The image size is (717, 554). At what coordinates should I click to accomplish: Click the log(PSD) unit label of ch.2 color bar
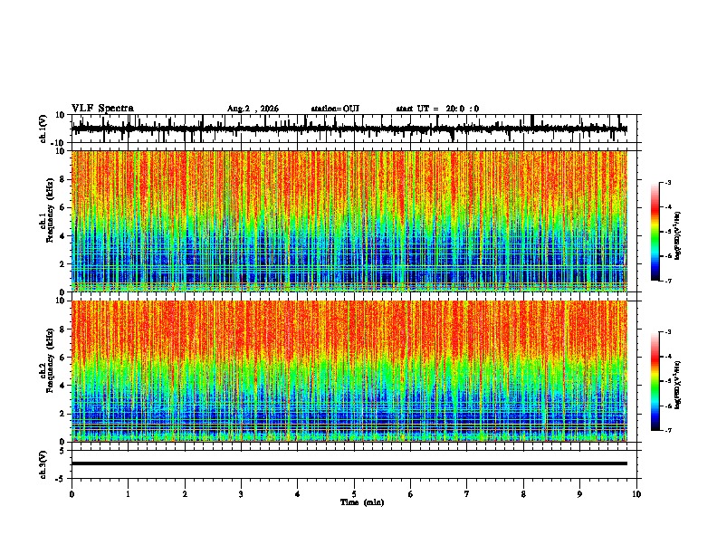tap(678, 386)
